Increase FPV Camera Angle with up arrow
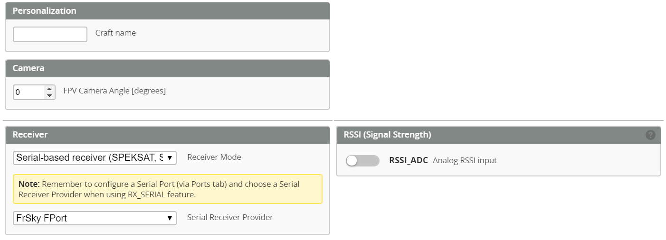This screenshot has width=666, height=240. click(x=49, y=89)
